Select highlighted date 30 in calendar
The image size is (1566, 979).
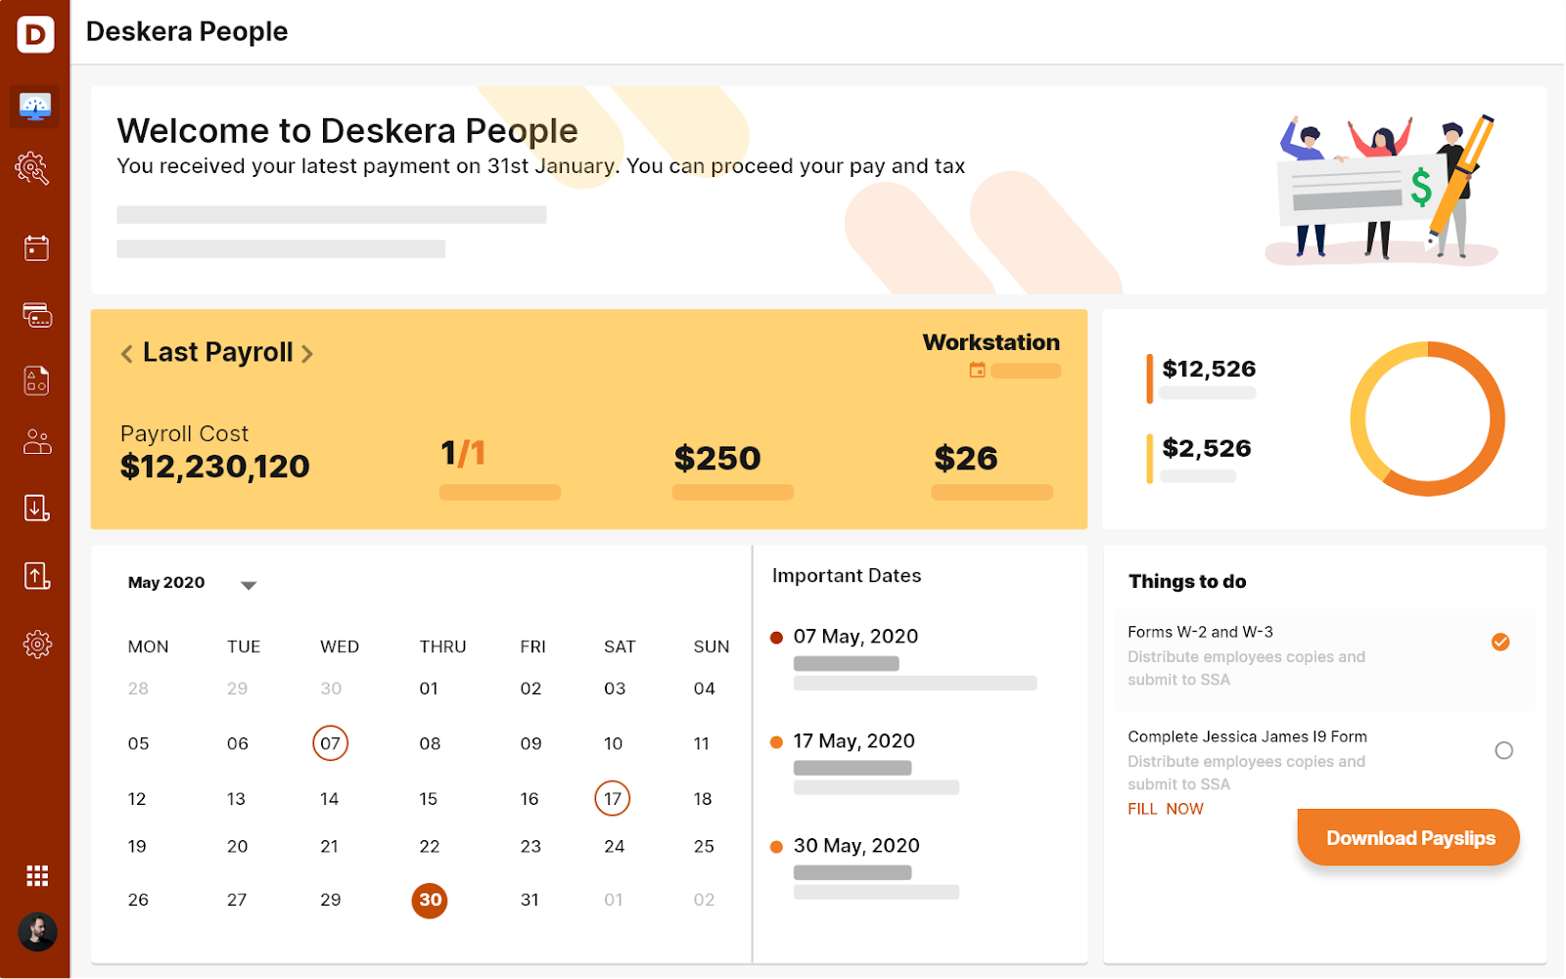[430, 900]
